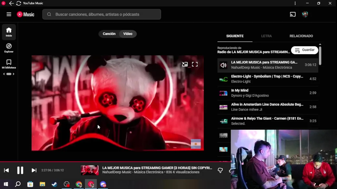This screenshot has height=189, width=337.
Task: Open the SIGUIENTE tab
Action: [x=235, y=36]
